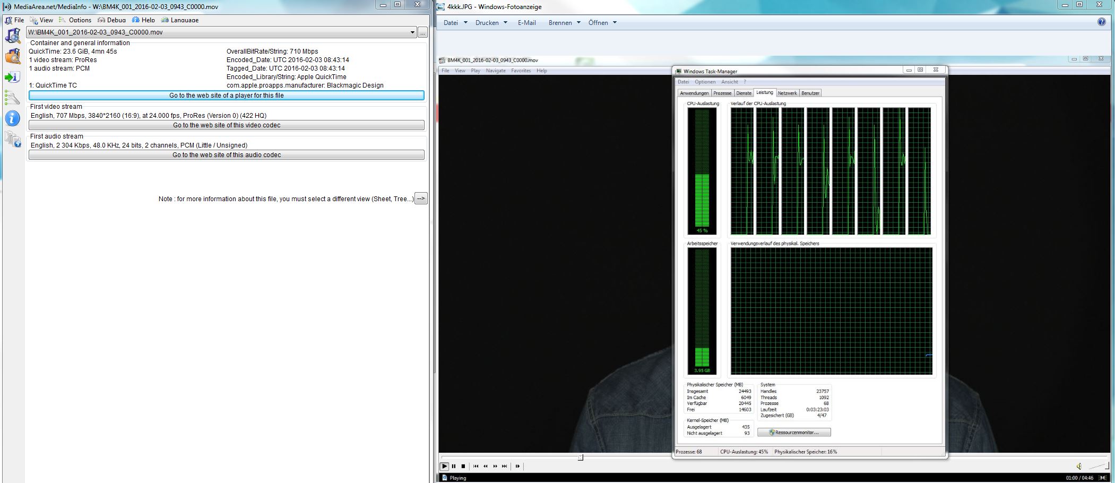Click the volume slider in the video player
The height and width of the screenshot is (483, 1115).
click(x=1098, y=466)
